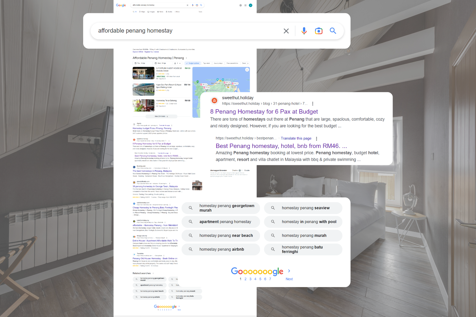Select the 'All' search tab
Image resolution: width=476 pixels, height=317 pixels.
(x=135, y=12)
